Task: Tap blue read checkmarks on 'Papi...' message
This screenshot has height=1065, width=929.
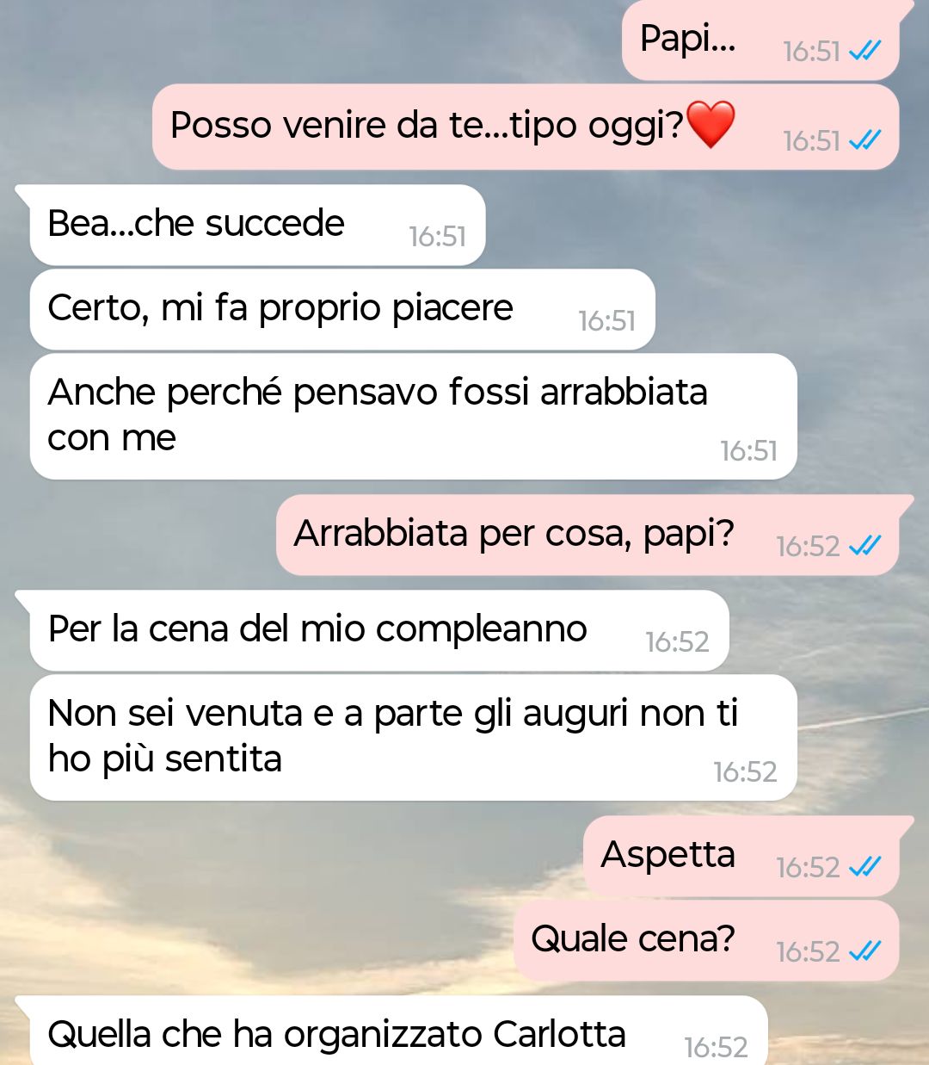Action: click(865, 52)
